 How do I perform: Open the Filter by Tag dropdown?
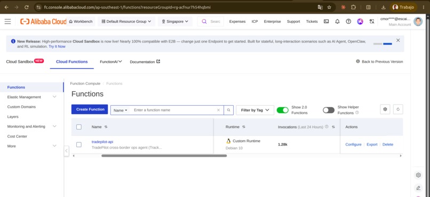point(255,110)
